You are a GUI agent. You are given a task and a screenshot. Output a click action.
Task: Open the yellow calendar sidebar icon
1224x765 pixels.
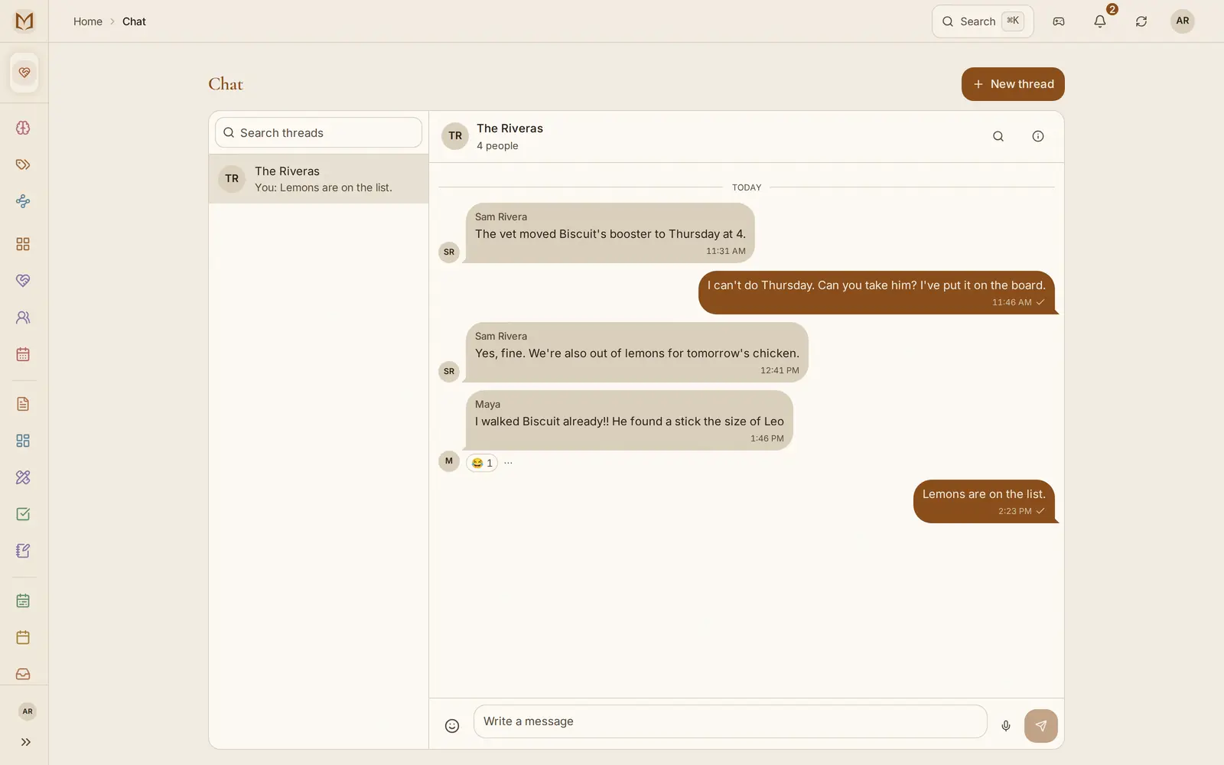23,637
